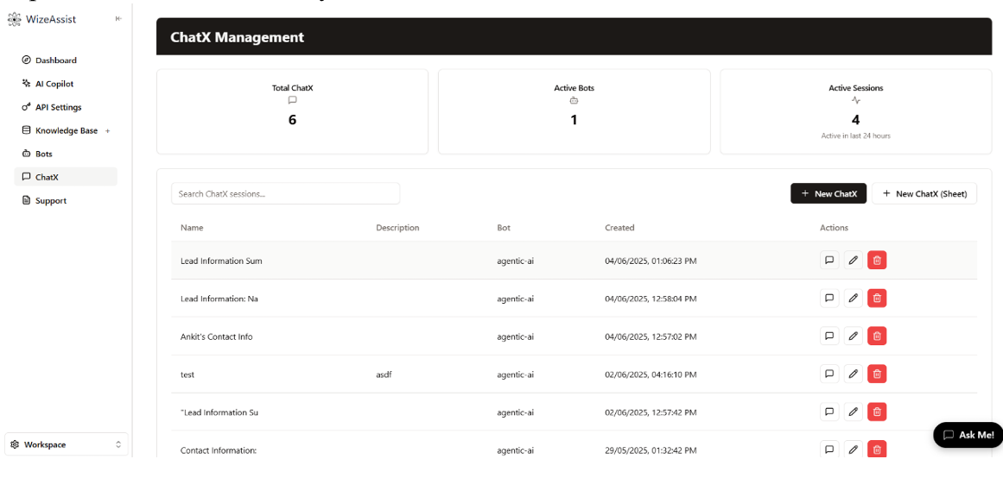
Task: Navigate to API Settings
Action: click(x=58, y=107)
